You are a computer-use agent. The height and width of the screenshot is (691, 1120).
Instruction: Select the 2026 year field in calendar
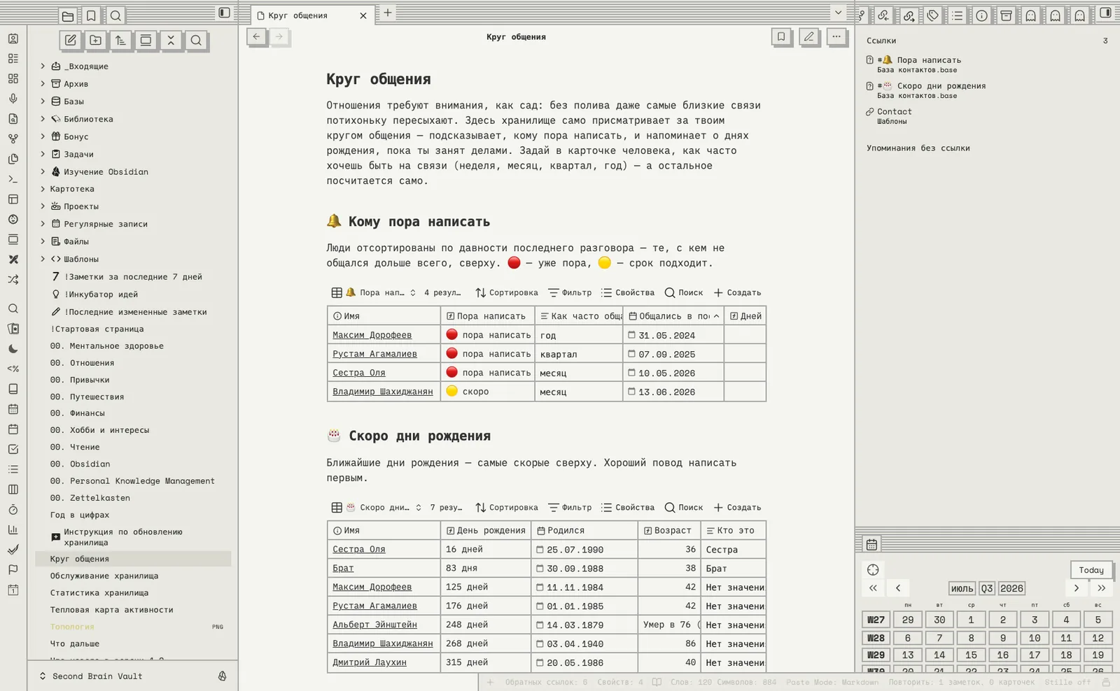click(x=1011, y=588)
